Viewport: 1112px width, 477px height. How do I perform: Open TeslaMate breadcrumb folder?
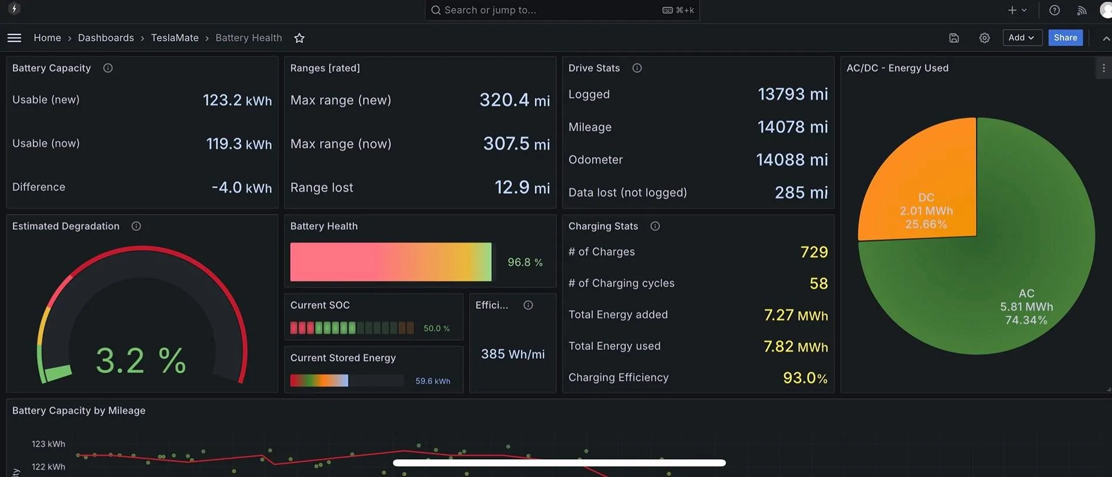[x=175, y=37]
